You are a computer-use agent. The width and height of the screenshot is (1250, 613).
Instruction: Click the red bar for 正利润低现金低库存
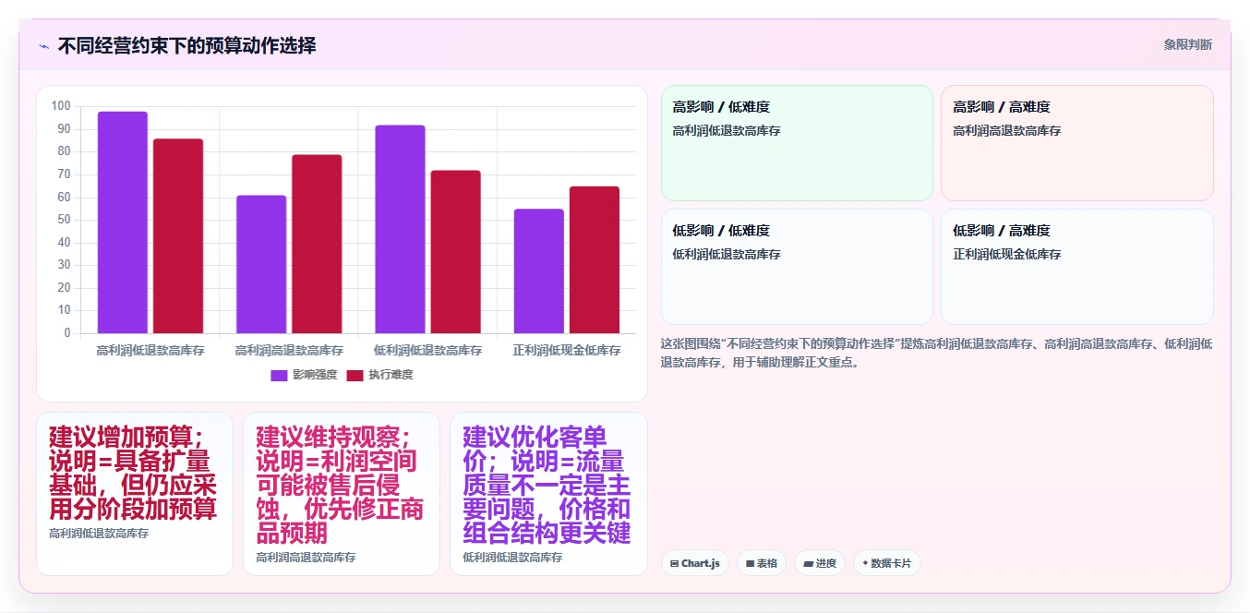[595, 259]
